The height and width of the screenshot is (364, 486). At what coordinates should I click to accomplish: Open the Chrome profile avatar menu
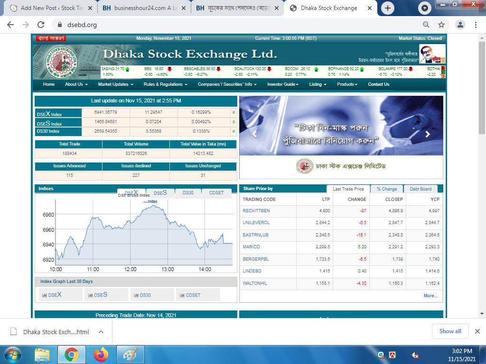click(x=460, y=25)
